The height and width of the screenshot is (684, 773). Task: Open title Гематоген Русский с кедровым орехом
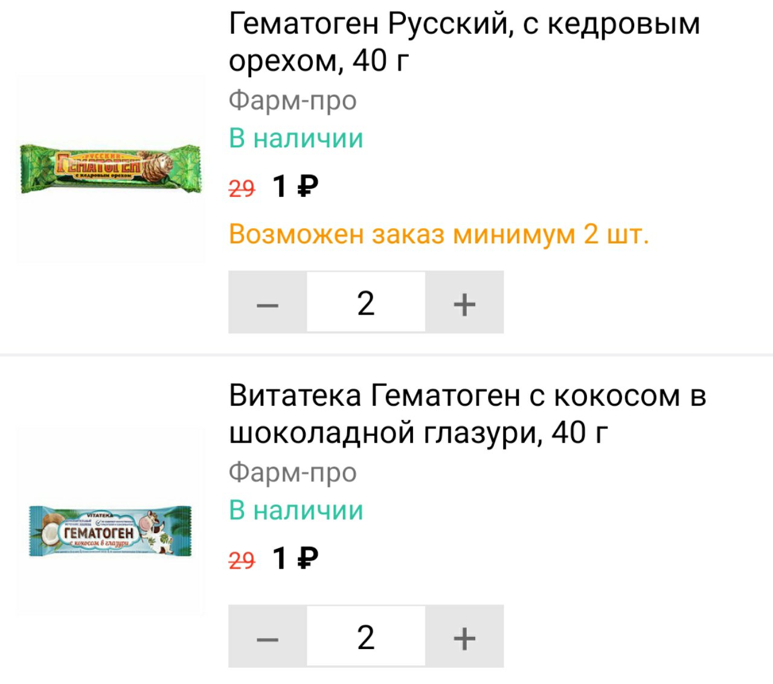[464, 42]
